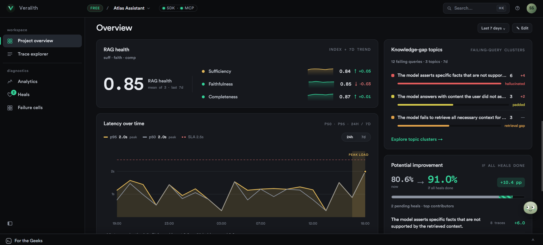Open Heals page
Image resolution: width=543 pixels, height=245 pixels.
tap(42, 95)
